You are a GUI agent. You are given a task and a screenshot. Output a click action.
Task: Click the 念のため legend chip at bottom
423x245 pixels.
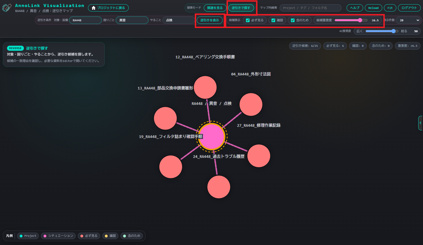(x=132, y=236)
